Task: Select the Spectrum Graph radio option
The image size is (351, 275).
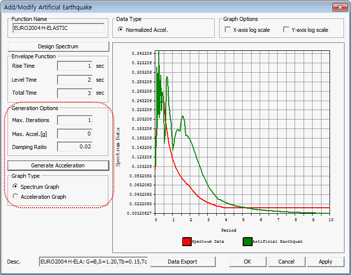Action: 15,187
